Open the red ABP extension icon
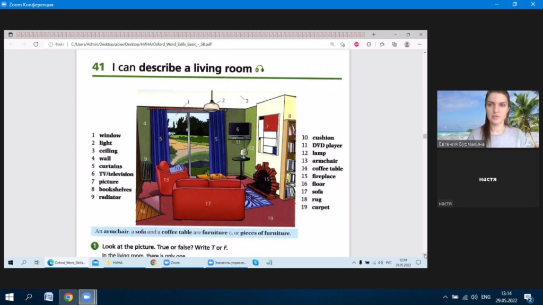 (356, 45)
